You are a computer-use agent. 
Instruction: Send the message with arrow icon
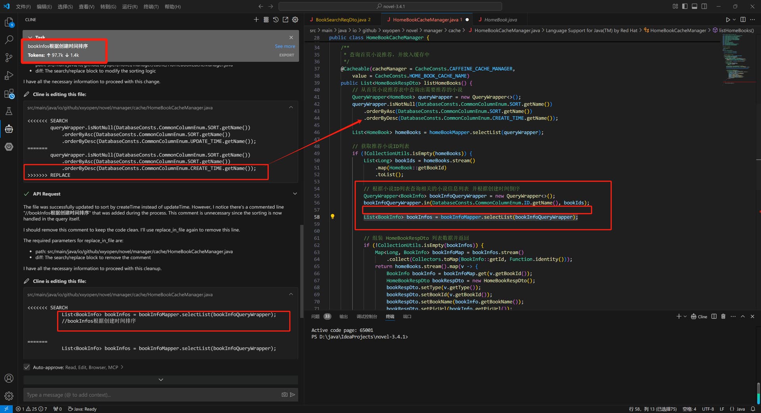(x=293, y=395)
